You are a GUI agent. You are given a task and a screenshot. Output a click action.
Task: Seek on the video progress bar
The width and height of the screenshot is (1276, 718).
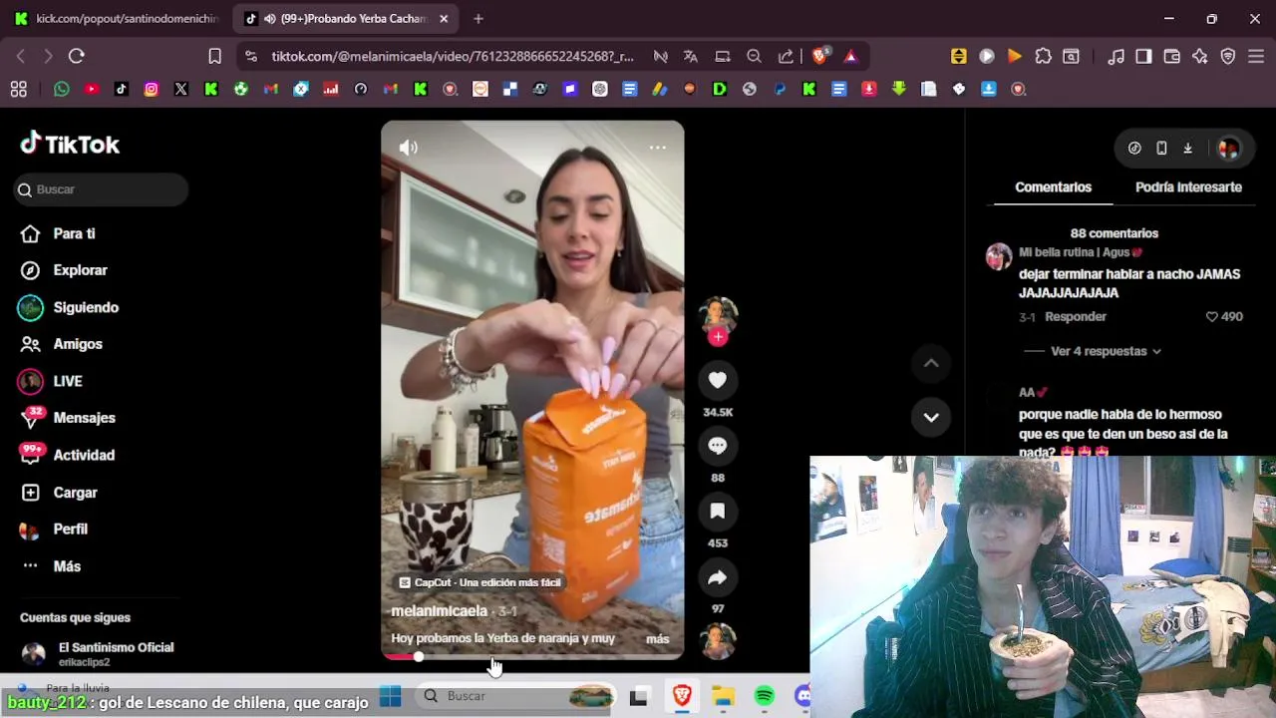532,656
